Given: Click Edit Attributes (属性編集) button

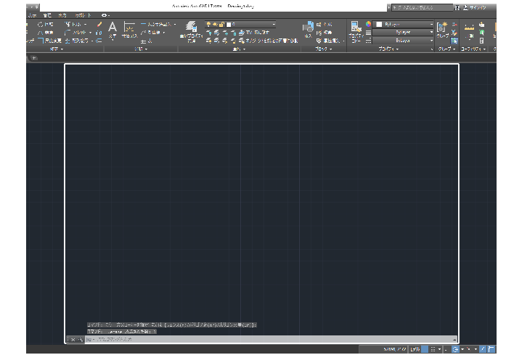Looking at the screenshot, I should pyautogui.click(x=328, y=41).
